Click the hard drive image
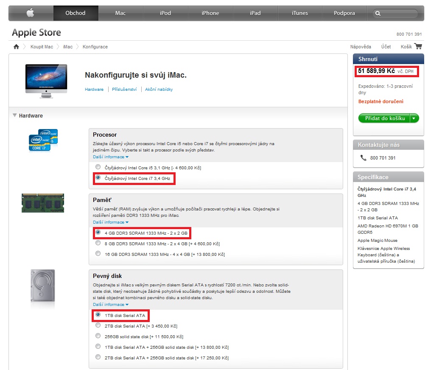This screenshot has height=370, width=428. [x=43, y=286]
